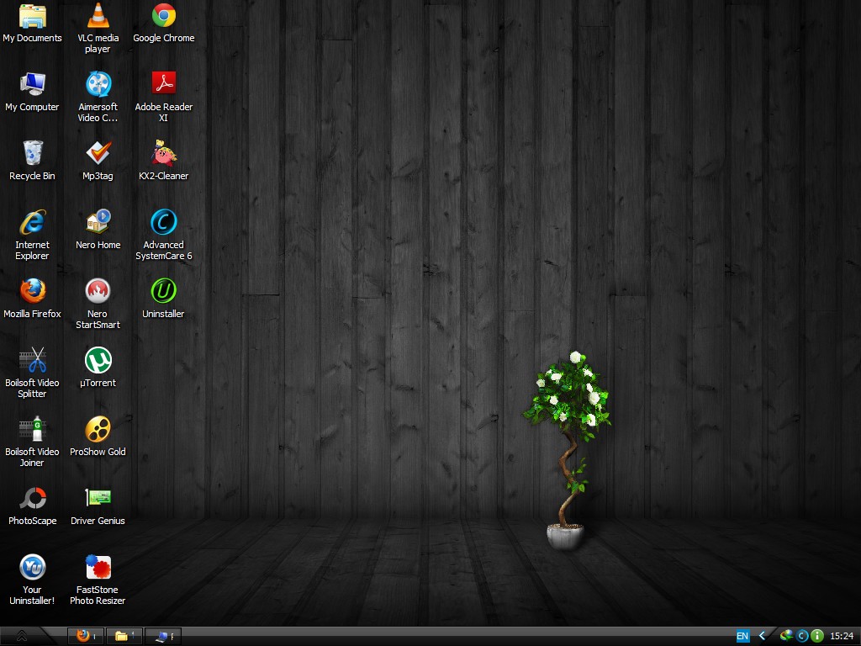Expand hidden system tray icons arrow

tap(763, 636)
